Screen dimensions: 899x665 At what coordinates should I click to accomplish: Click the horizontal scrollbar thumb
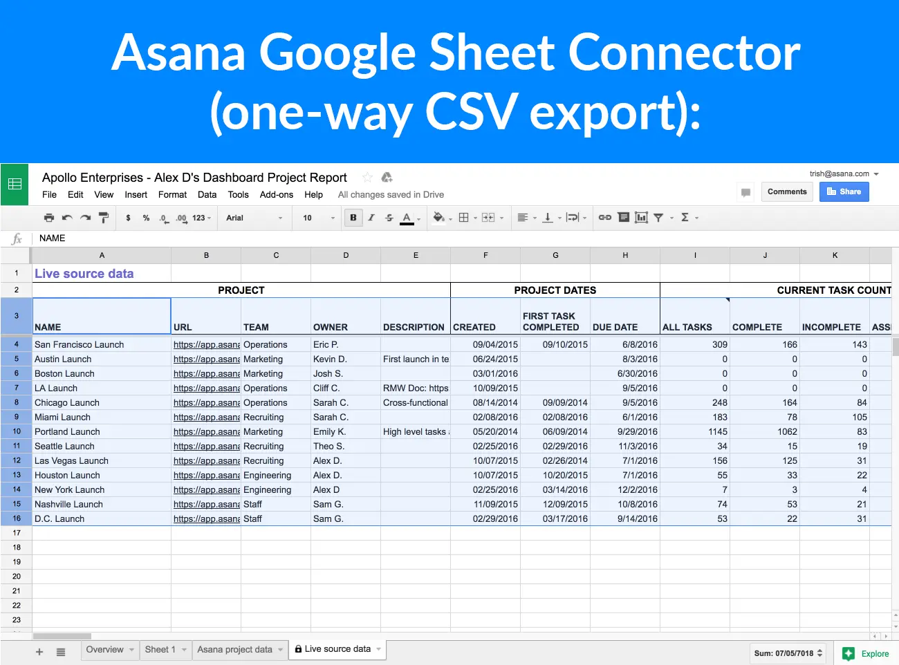(62, 637)
